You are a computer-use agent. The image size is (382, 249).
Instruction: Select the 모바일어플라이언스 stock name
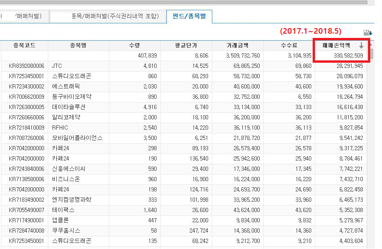77,138
